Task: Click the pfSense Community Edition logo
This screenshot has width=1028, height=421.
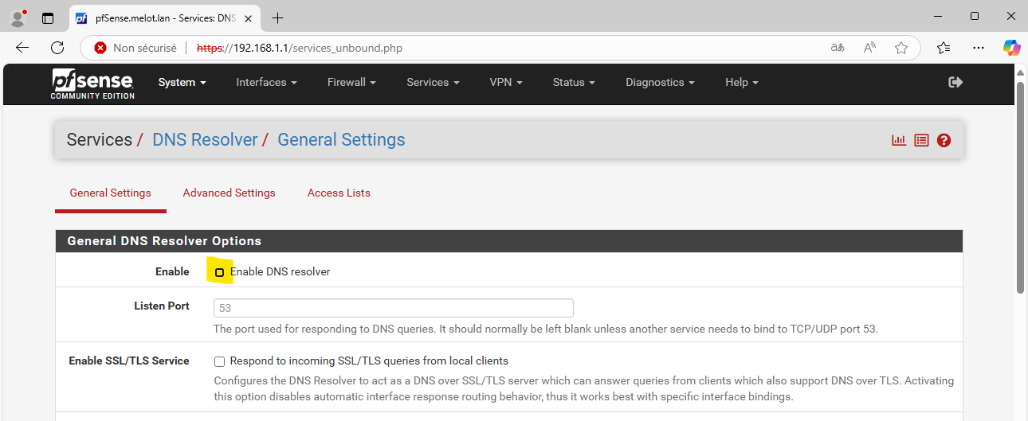Action: (x=92, y=84)
